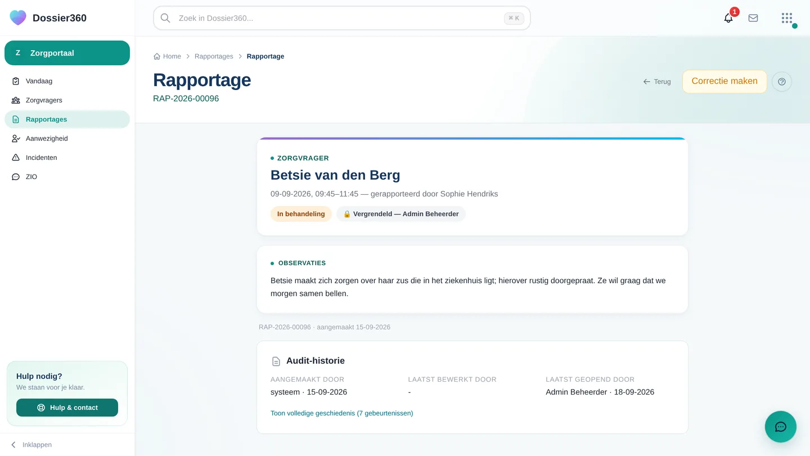Focus the Zoek in Dossier360 search field
Image resolution: width=810 pixels, height=456 pixels.
point(342,18)
